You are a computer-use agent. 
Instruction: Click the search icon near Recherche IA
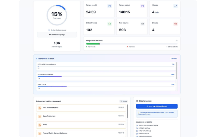coord(49,30)
